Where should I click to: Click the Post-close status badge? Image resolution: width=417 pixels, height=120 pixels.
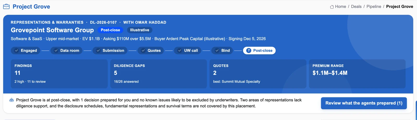[111, 30]
